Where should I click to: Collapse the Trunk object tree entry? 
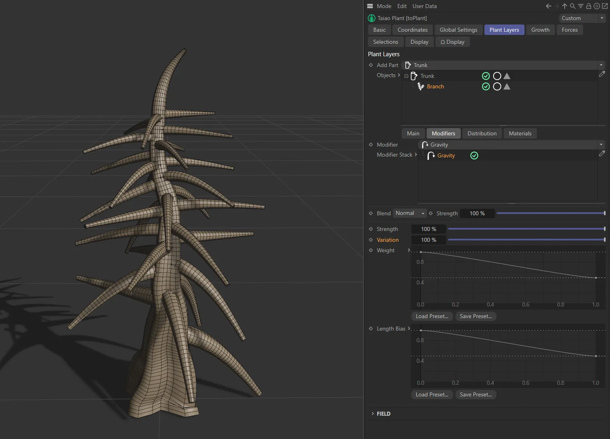[407, 76]
